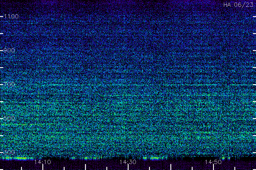
Task: Click the HA 06/23 date label
Action: pos(238,5)
